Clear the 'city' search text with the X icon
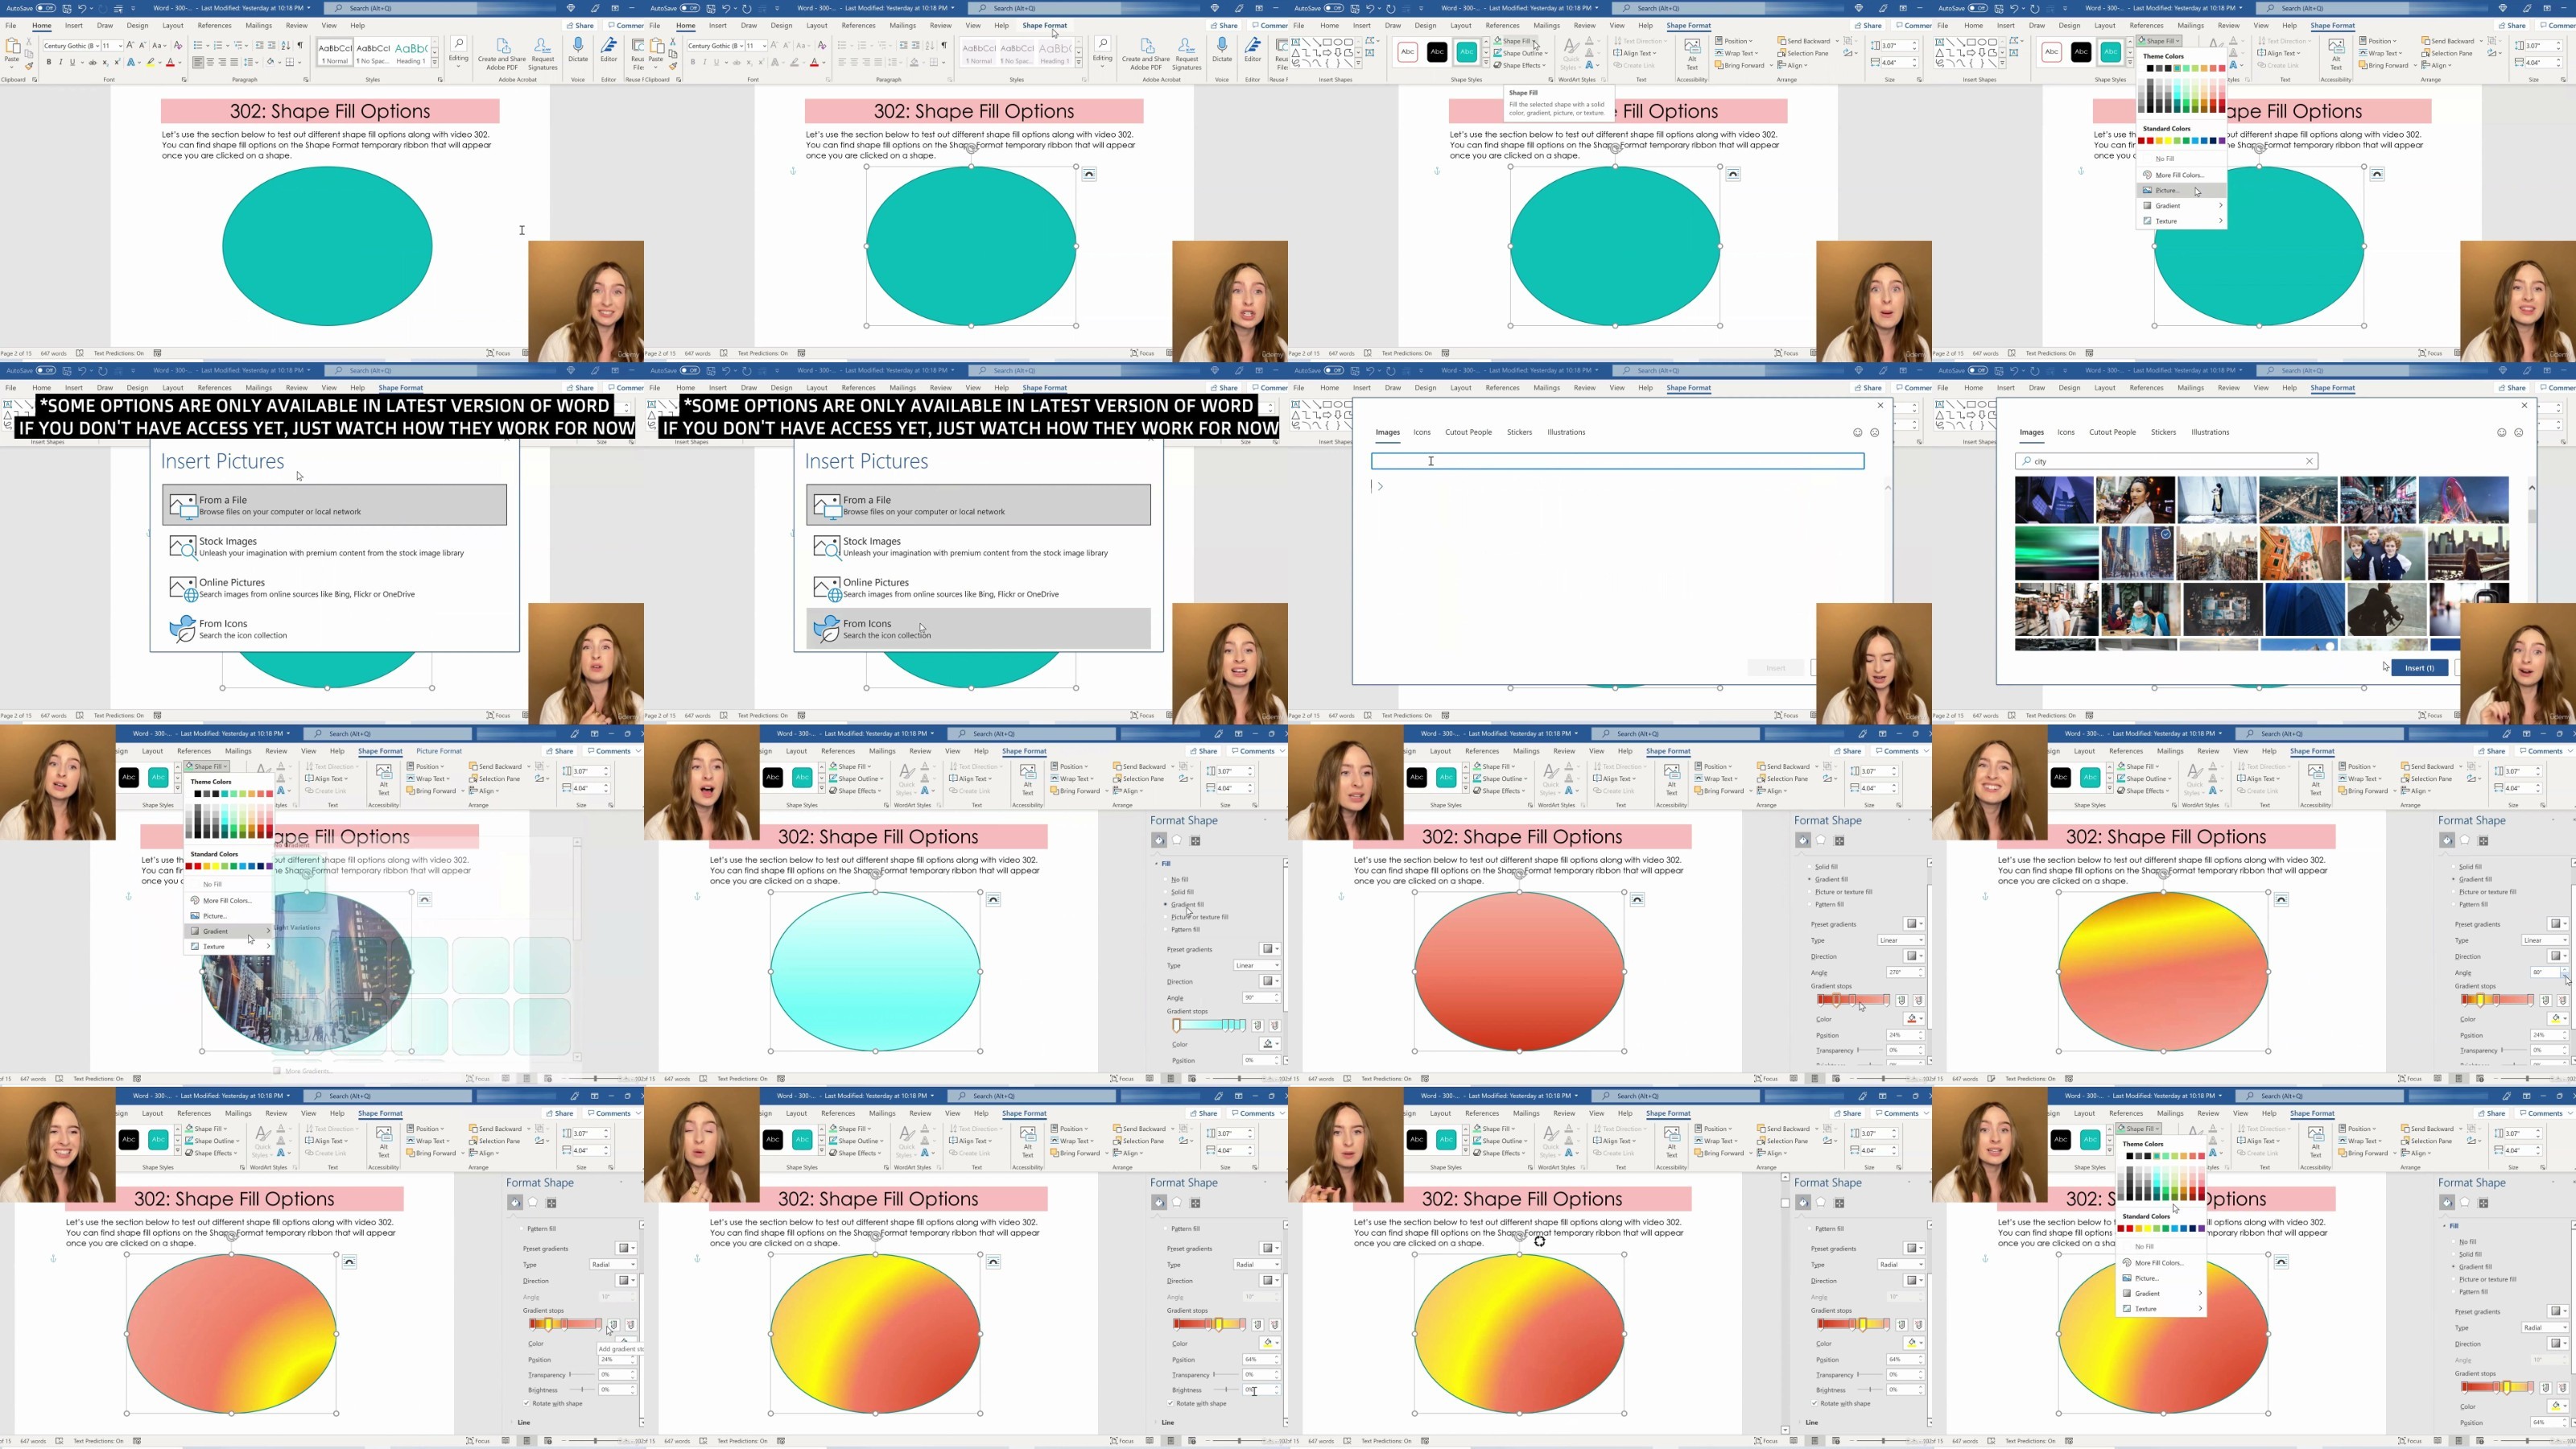 coord(2309,461)
